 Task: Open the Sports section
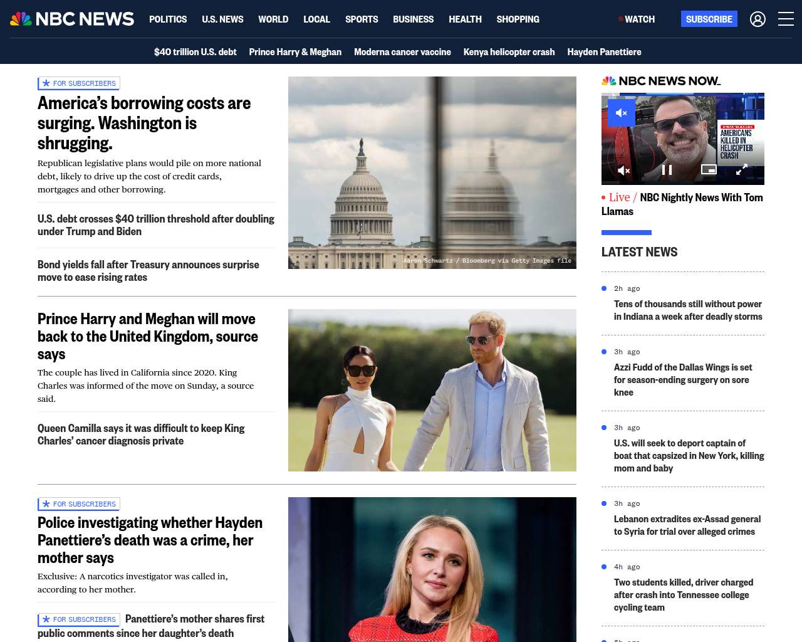point(362,19)
